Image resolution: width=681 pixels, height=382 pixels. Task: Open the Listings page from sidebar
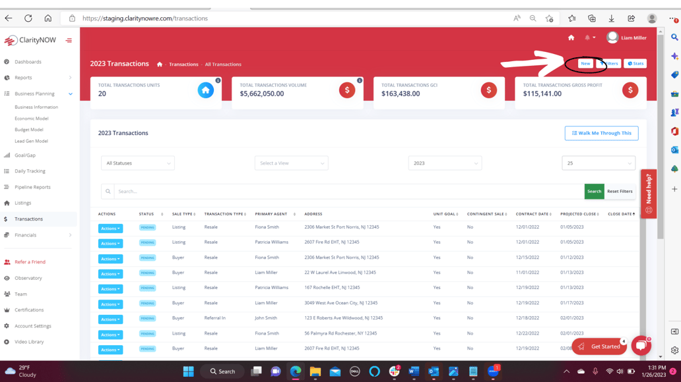tap(23, 203)
